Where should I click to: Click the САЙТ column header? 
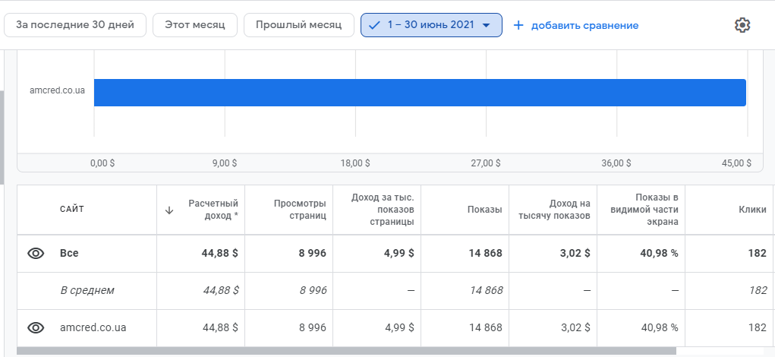72,209
